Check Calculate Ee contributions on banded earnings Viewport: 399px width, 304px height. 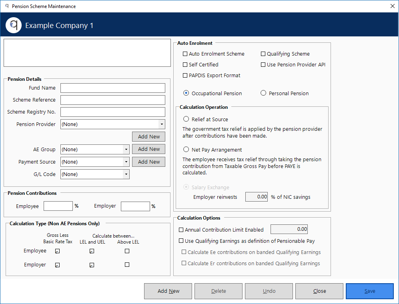tap(184, 252)
